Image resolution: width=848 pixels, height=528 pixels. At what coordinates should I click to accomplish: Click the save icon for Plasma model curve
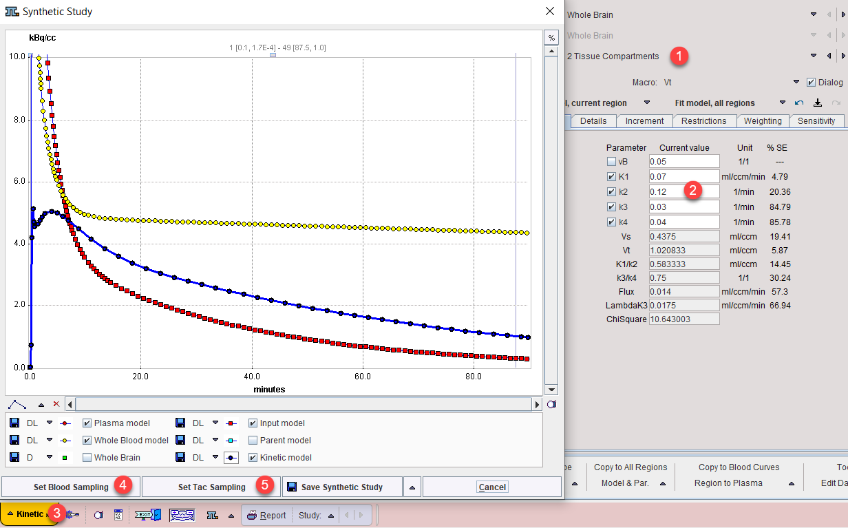(x=14, y=423)
